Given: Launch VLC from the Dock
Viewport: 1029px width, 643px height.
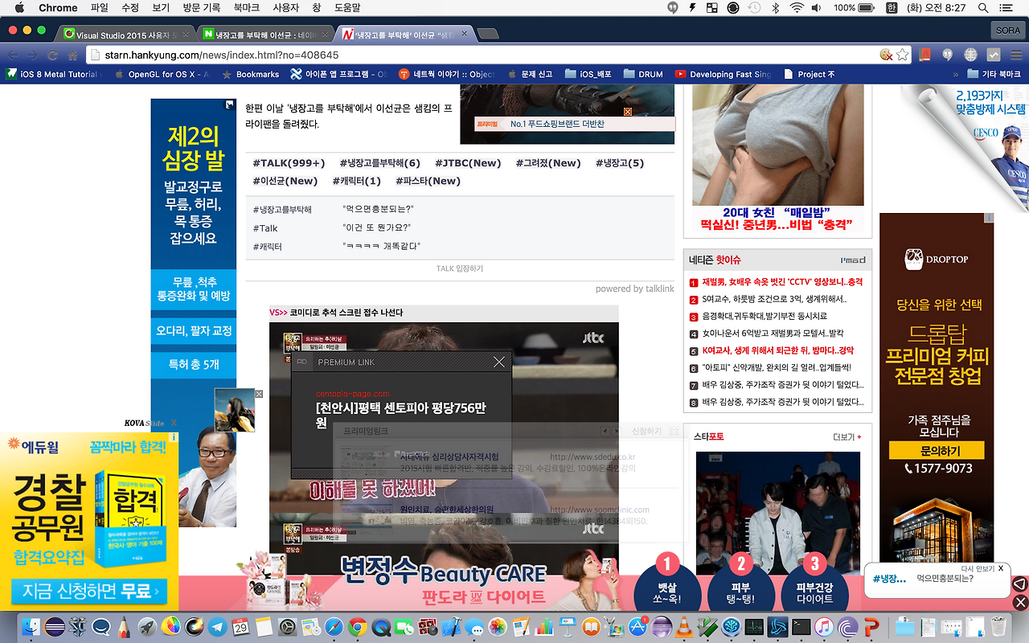Looking at the screenshot, I should [685, 627].
